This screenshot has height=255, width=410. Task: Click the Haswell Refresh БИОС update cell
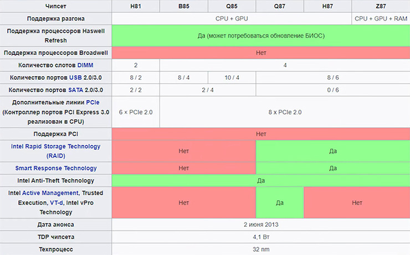click(x=261, y=36)
